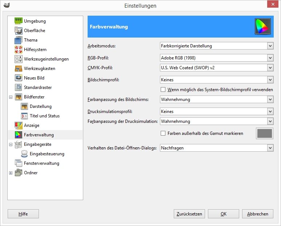281x226 pixels.
Task: Click the Hilfesystem lifebuoy icon
Action: pos(19,50)
